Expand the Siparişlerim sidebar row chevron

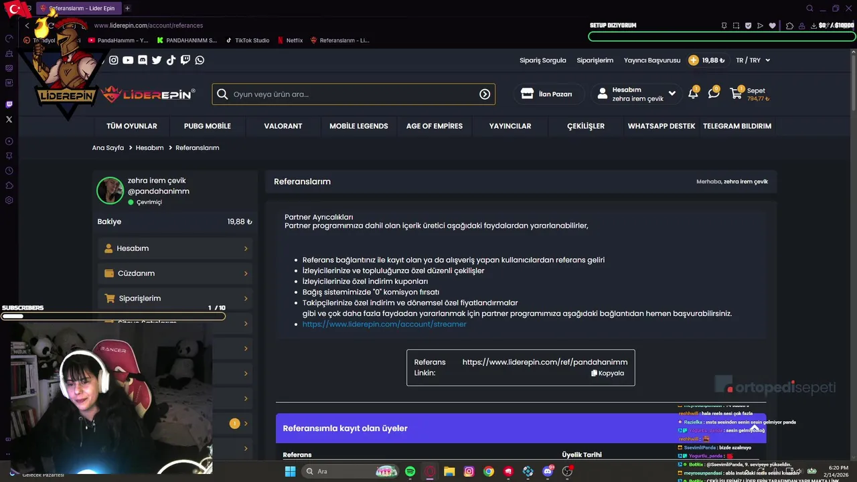point(246,299)
